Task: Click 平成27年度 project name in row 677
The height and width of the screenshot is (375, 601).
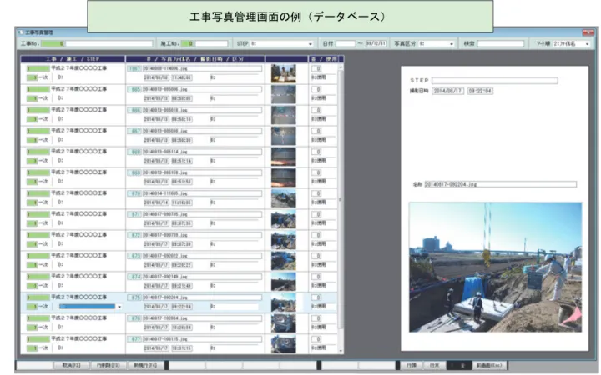Action: (x=79, y=339)
